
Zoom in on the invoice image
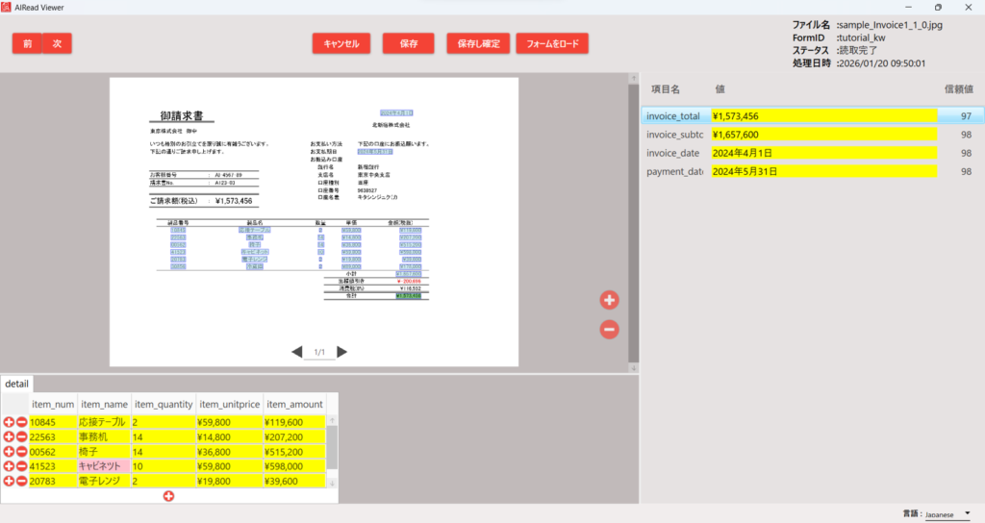(609, 300)
